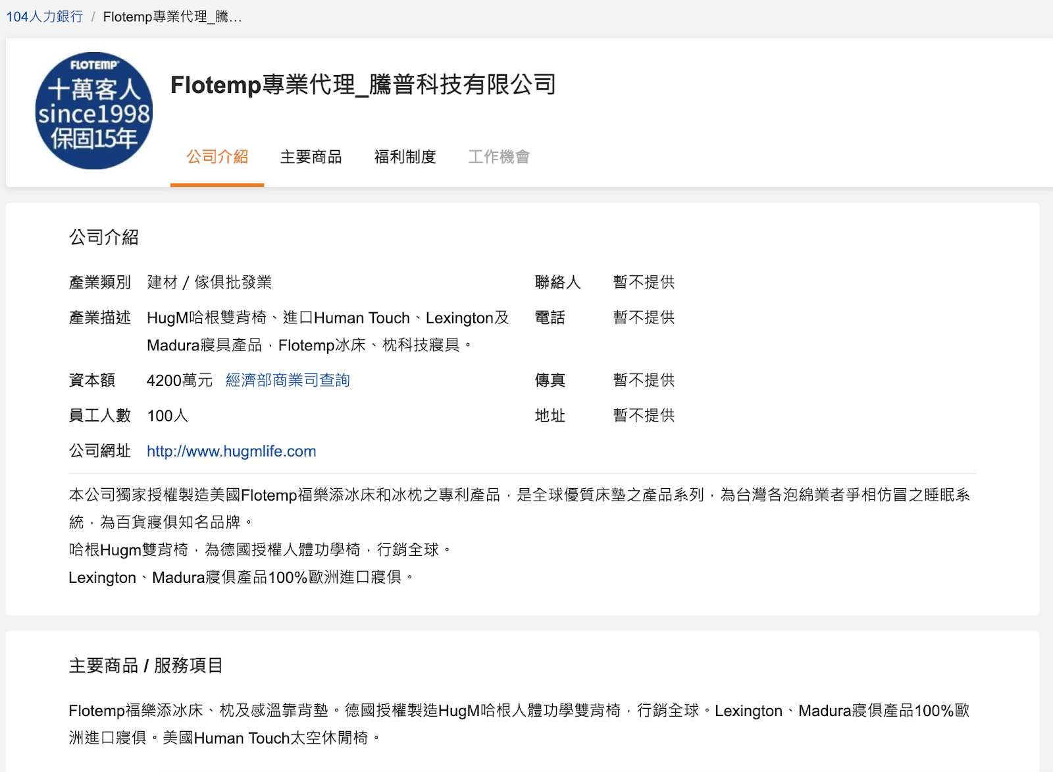The width and height of the screenshot is (1053, 772).
Task: Click the Flotemp專業代理 breadcrumb text
Action: click(172, 16)
